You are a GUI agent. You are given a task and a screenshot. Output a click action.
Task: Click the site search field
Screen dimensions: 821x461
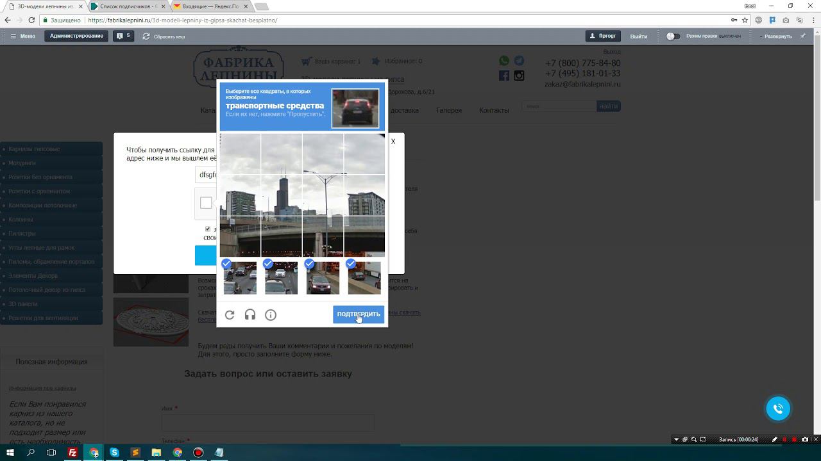[559, 106]
